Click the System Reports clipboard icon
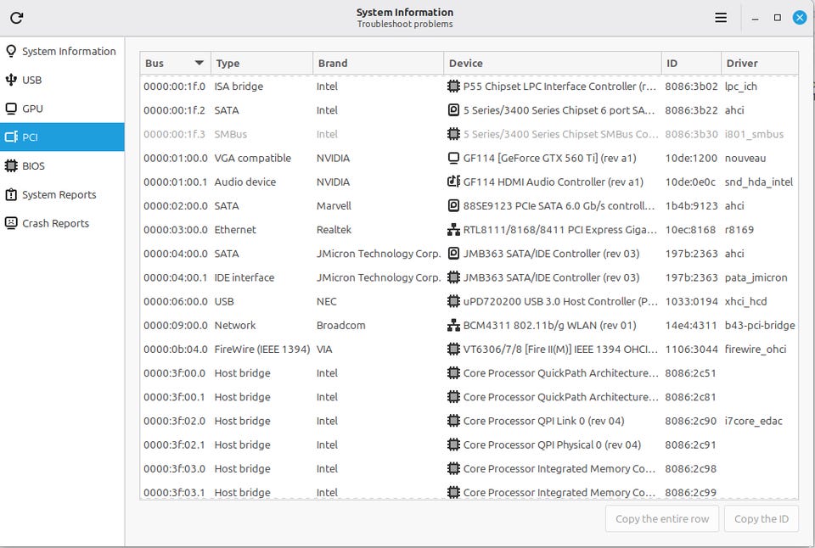 (11, 195)
